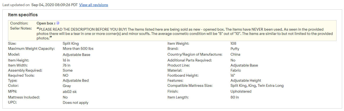Select the Compatible Mattress Size value text

point(257,86)
